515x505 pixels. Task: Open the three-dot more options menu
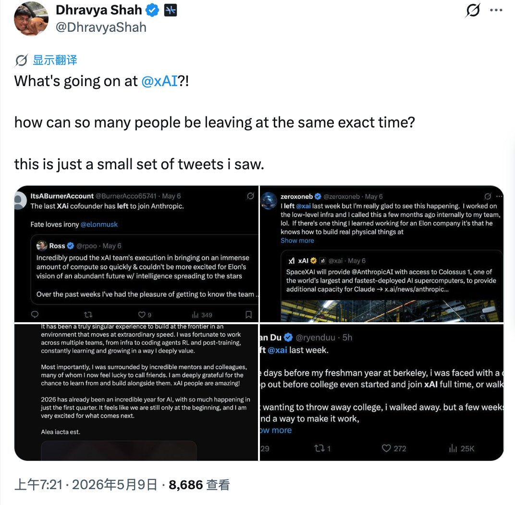point(496,10)
